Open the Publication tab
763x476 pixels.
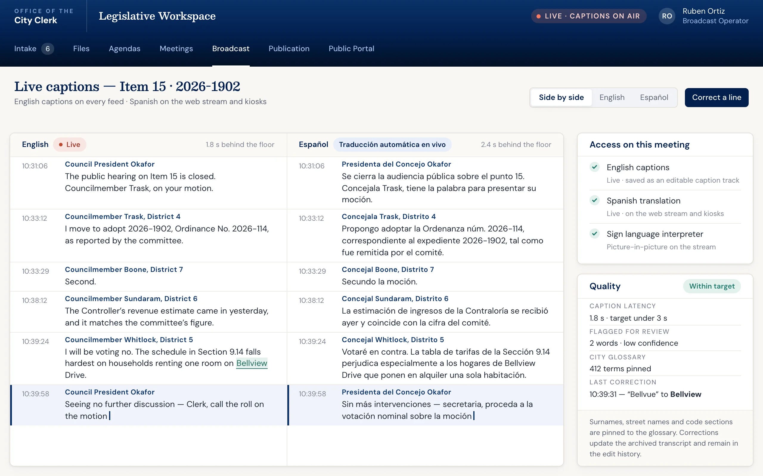click(289, 48)
